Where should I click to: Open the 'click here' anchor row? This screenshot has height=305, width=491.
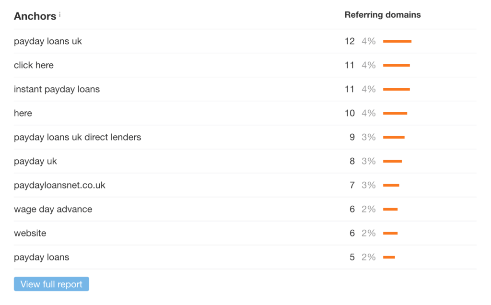pos(34,65)
